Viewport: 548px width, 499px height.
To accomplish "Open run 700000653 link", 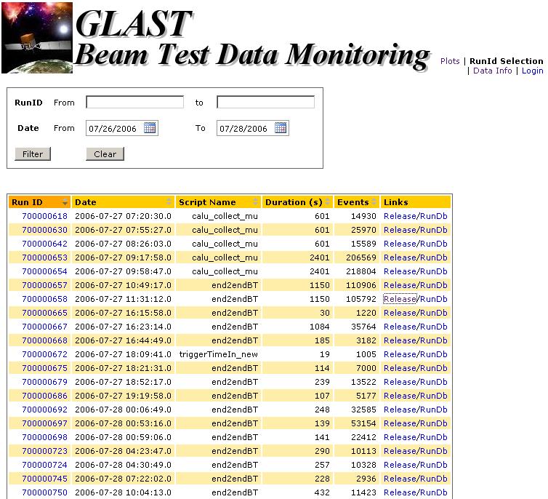I will [45, 258].
